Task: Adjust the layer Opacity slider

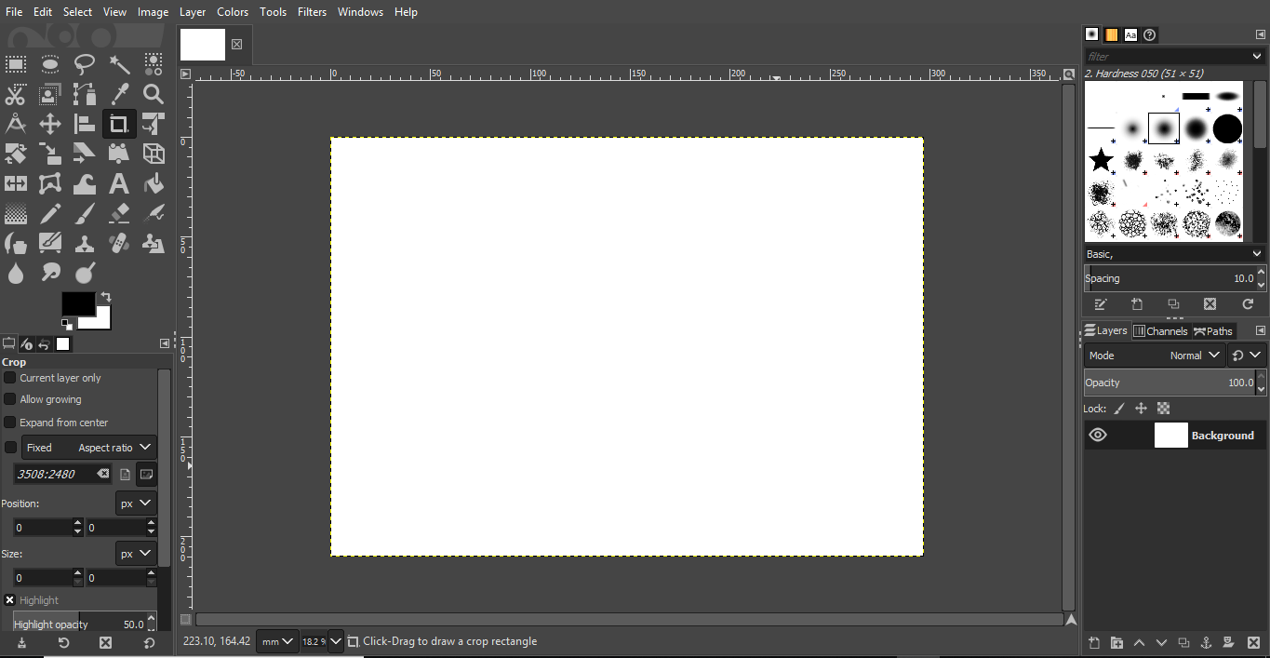Action: 1170,383
